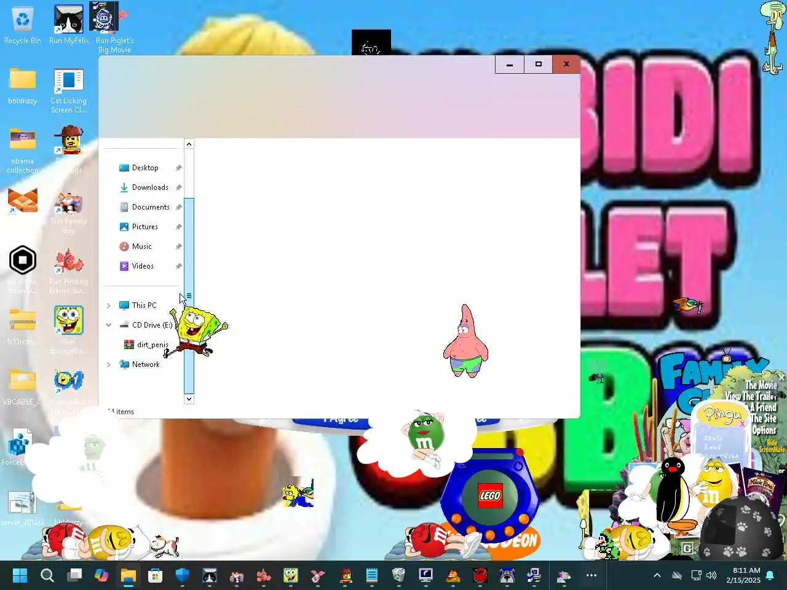The image size is (787, 590).
Task: Click the LEGO gadget on desktop
Action: [489, 495]
